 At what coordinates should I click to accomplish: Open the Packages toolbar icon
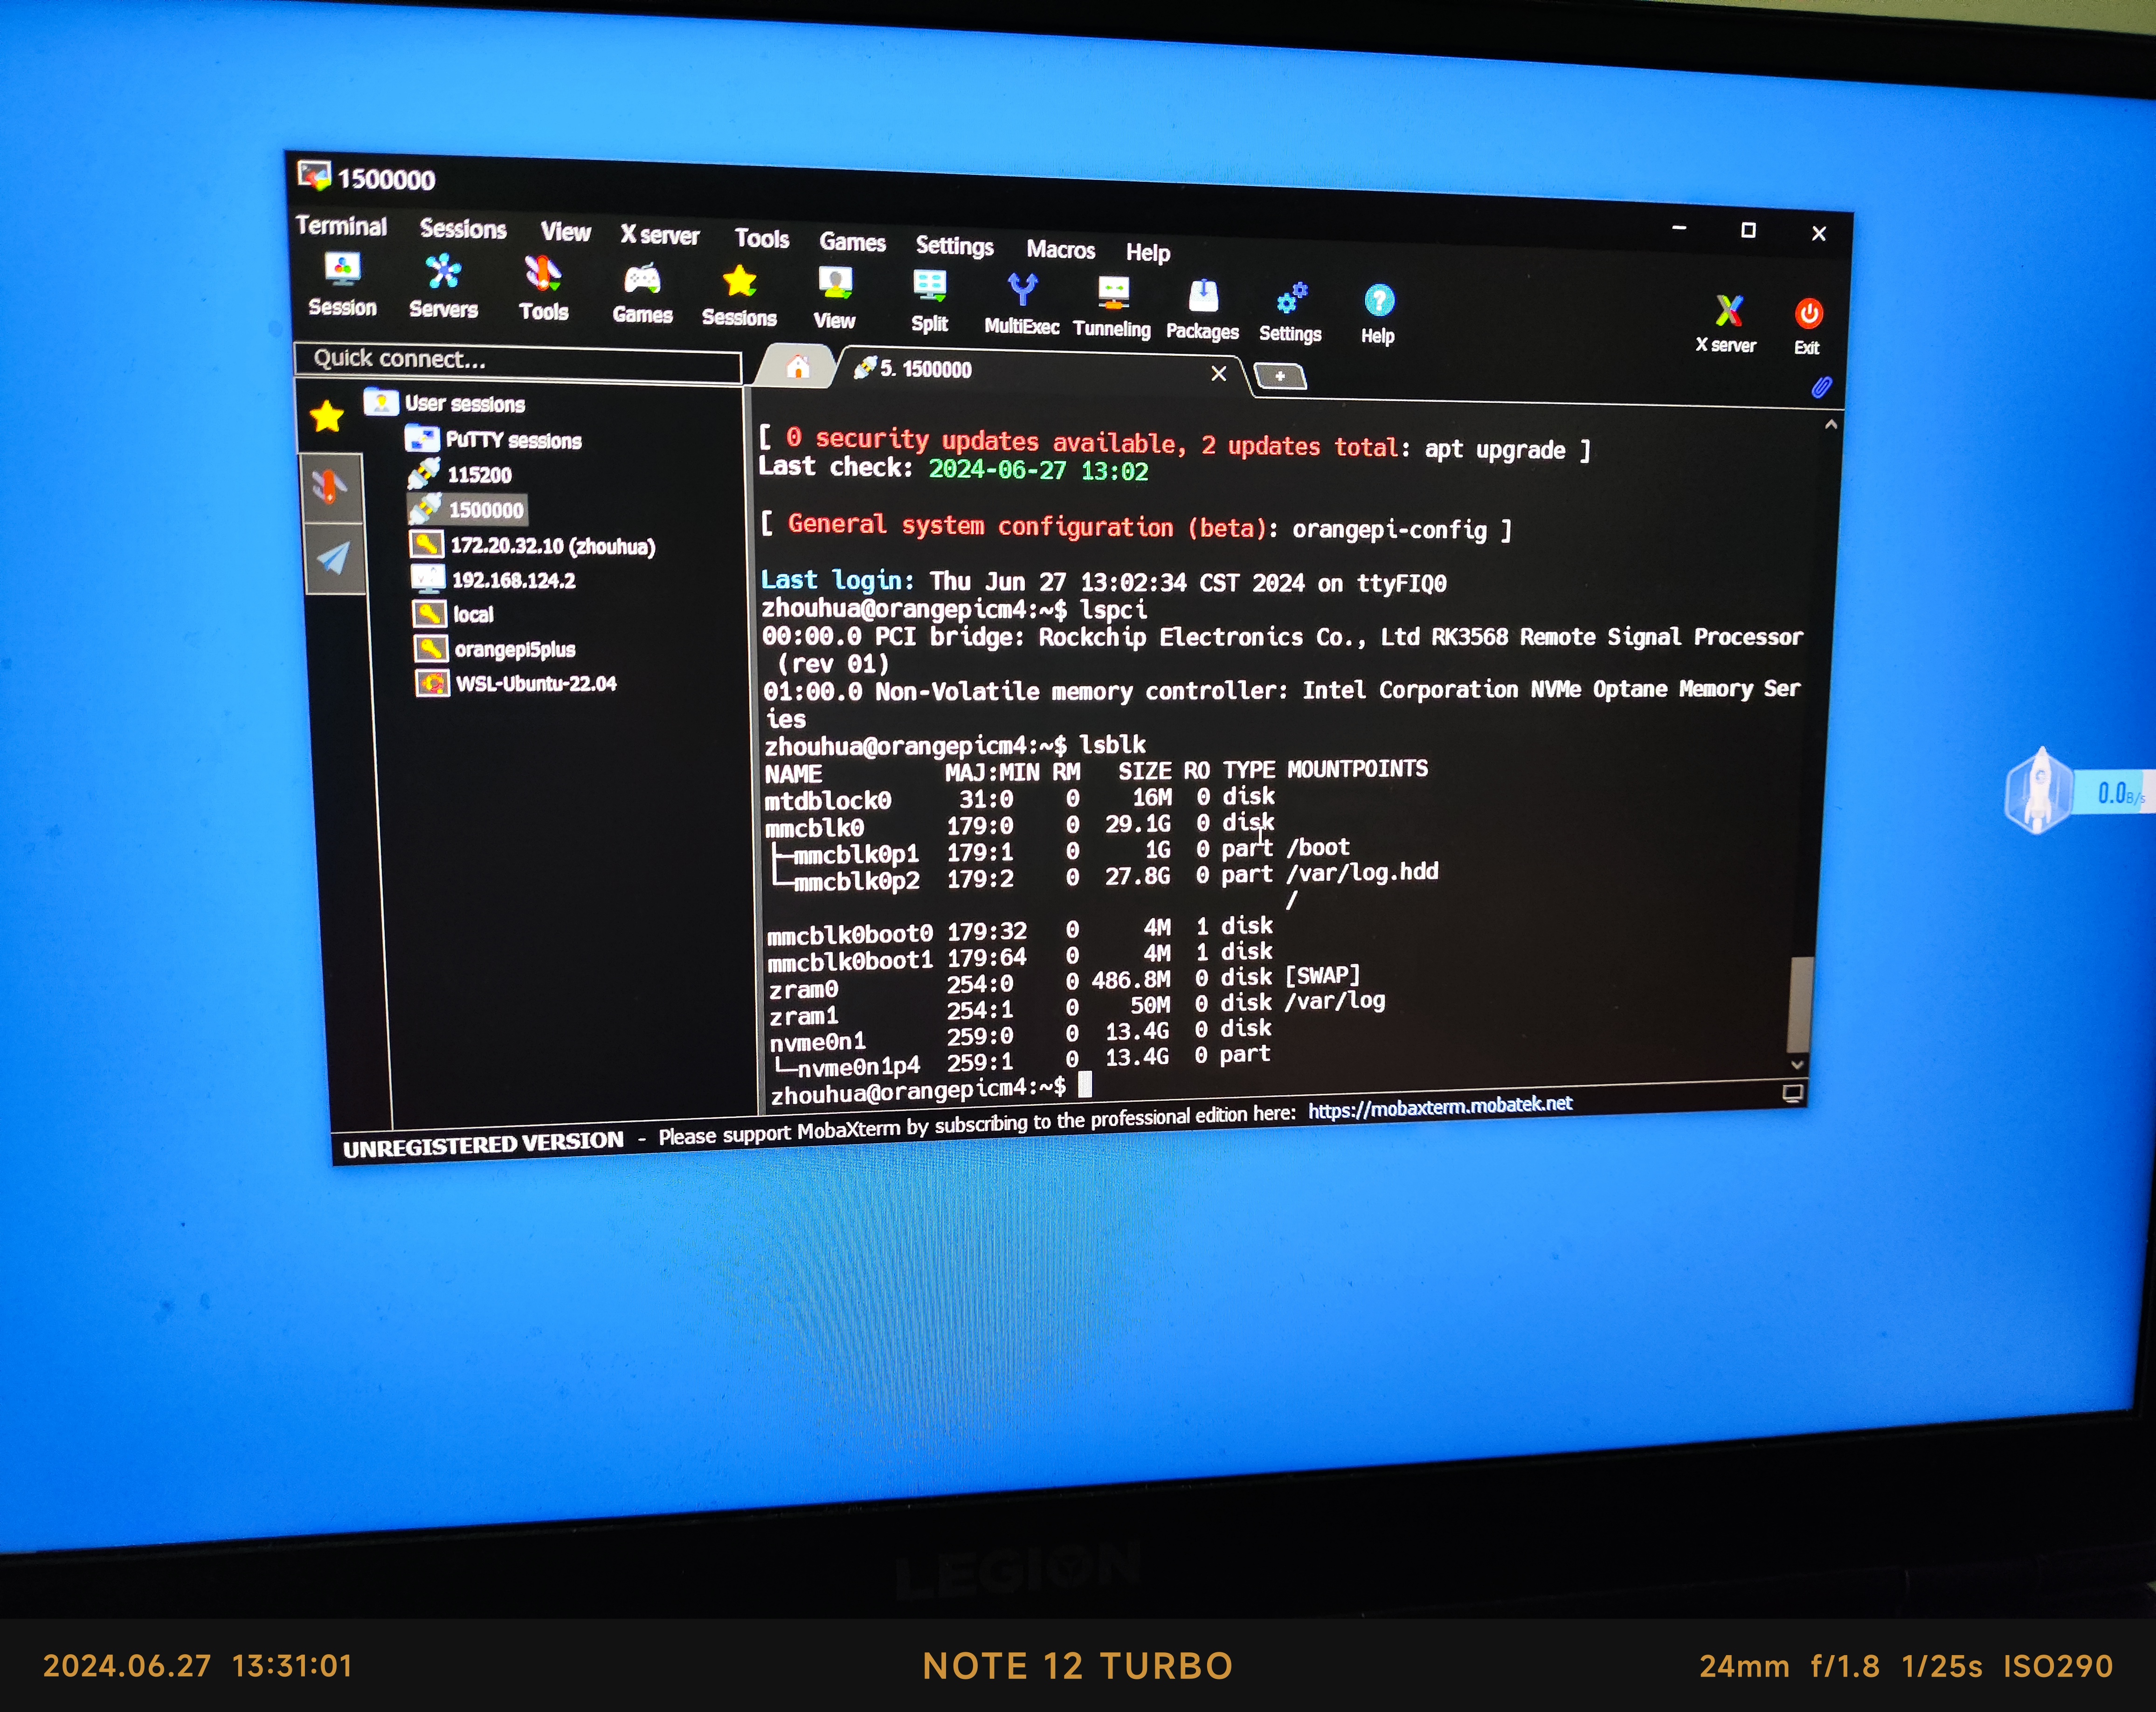click(x=1202, y=310)
